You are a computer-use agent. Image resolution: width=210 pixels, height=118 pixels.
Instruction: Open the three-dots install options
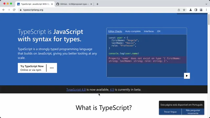click(52, 68)
